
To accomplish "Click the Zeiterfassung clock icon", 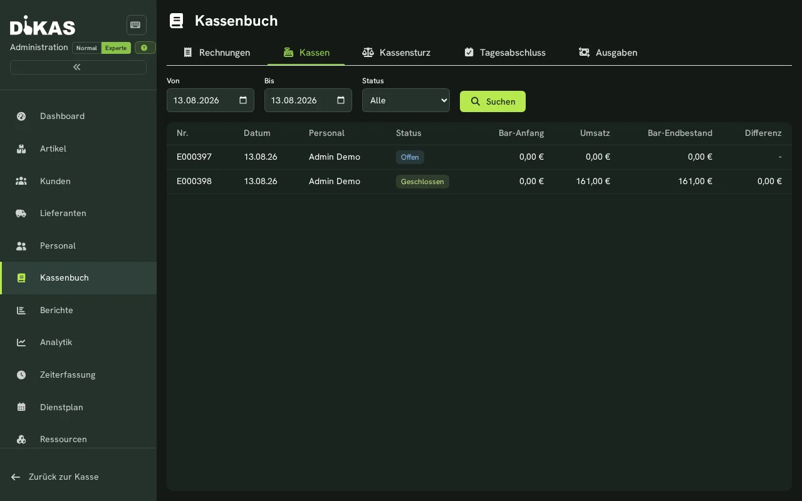I will (x=21, y=374).
